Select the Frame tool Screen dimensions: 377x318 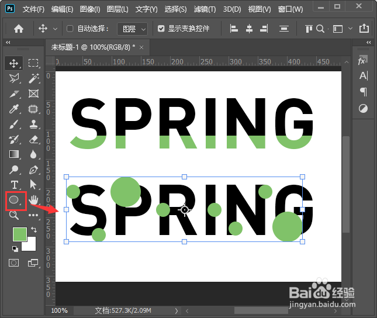[x=33, y=94]
